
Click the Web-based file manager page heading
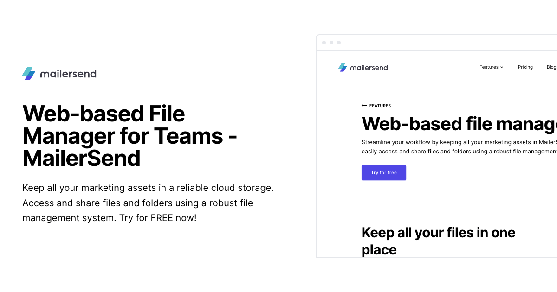click(x=460, y=124)
